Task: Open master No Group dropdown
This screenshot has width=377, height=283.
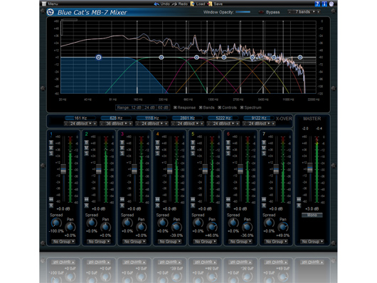Action: (312, 242)
